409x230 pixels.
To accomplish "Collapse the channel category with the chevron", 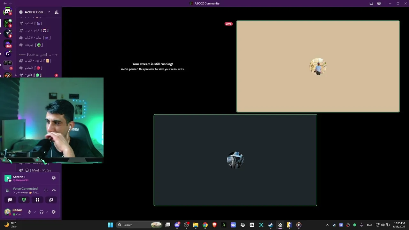I will coord(53,55).
